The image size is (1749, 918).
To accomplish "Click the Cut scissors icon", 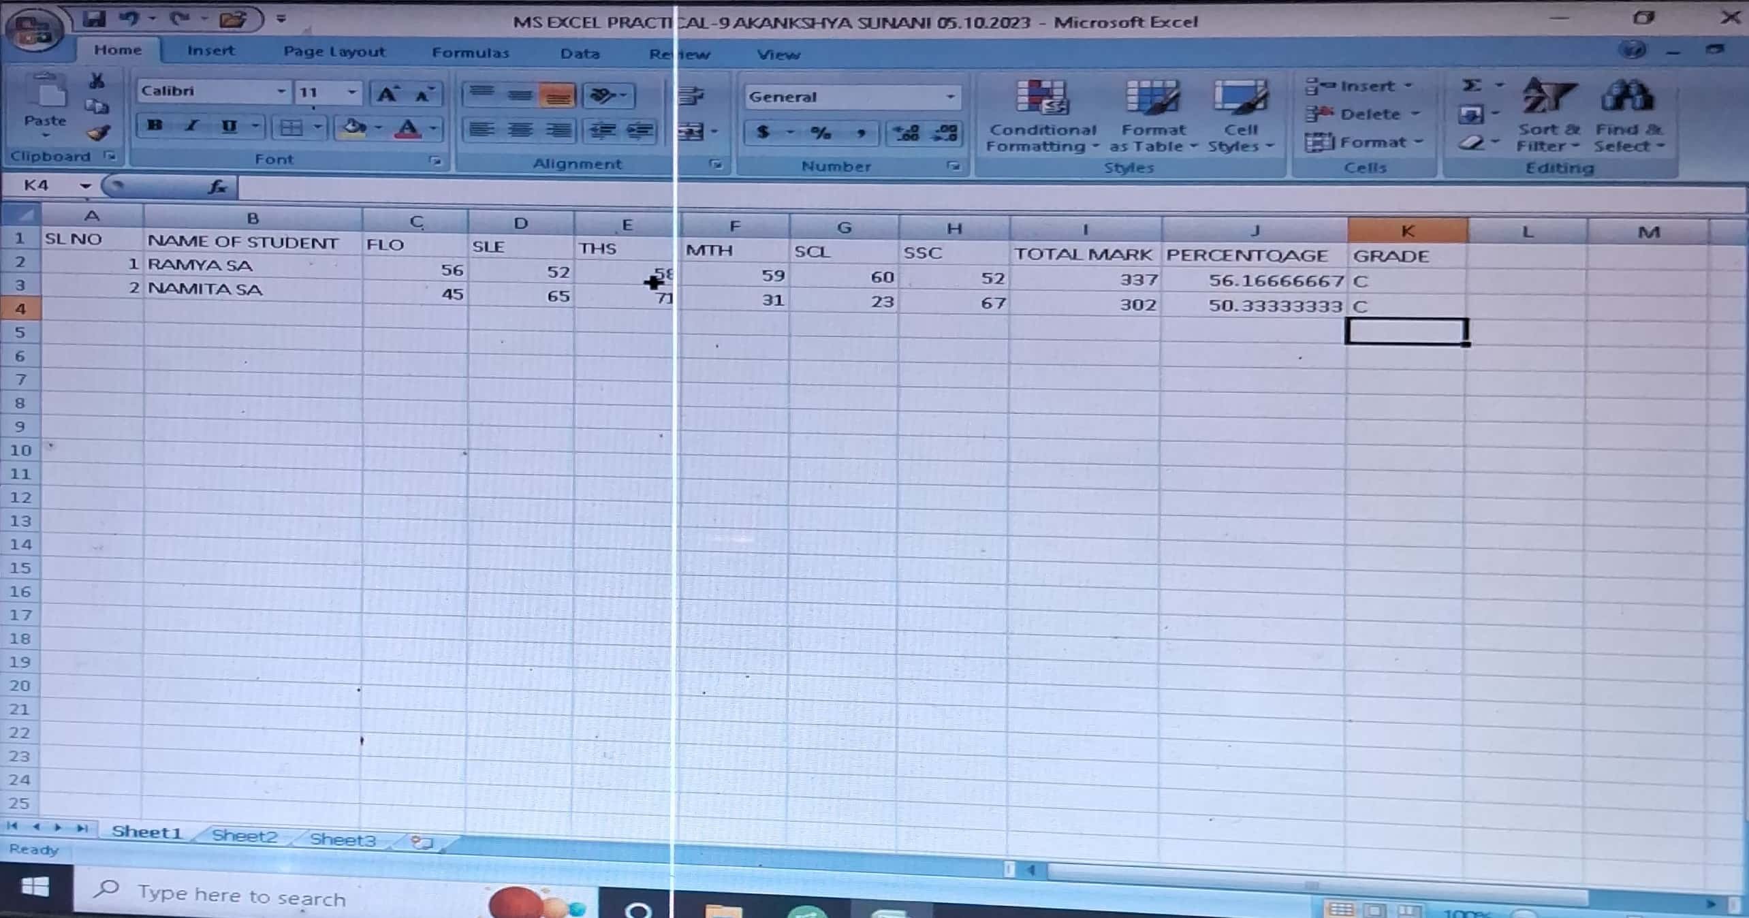I will tap(97, 82).
